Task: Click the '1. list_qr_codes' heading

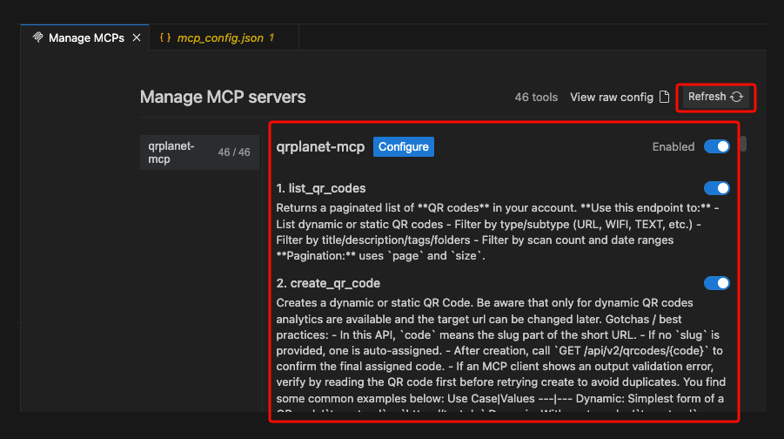Action: (321, 188)
